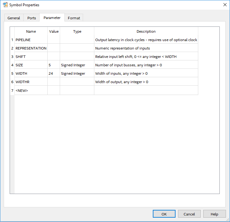Select row header number 5
The height and width of the screenshot is (222, 230).
[x=12, y=73]
